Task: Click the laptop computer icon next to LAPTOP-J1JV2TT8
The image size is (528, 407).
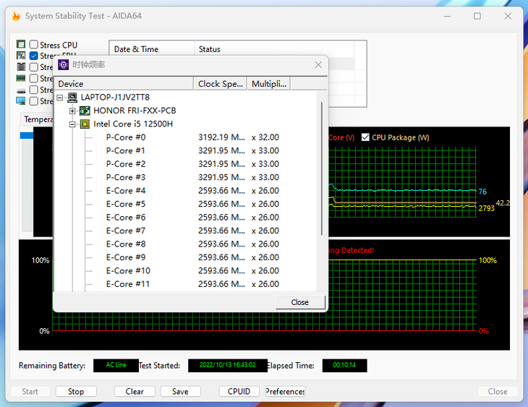Action: 72,98
